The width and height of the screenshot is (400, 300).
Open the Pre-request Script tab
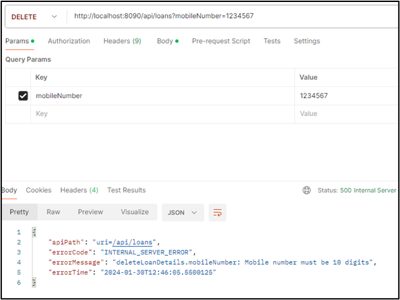pyautogui.click(x=220, y=41)
